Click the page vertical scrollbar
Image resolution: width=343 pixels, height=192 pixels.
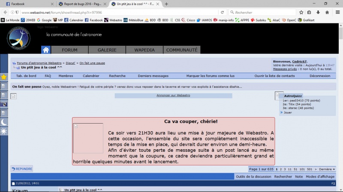point(340,107)
